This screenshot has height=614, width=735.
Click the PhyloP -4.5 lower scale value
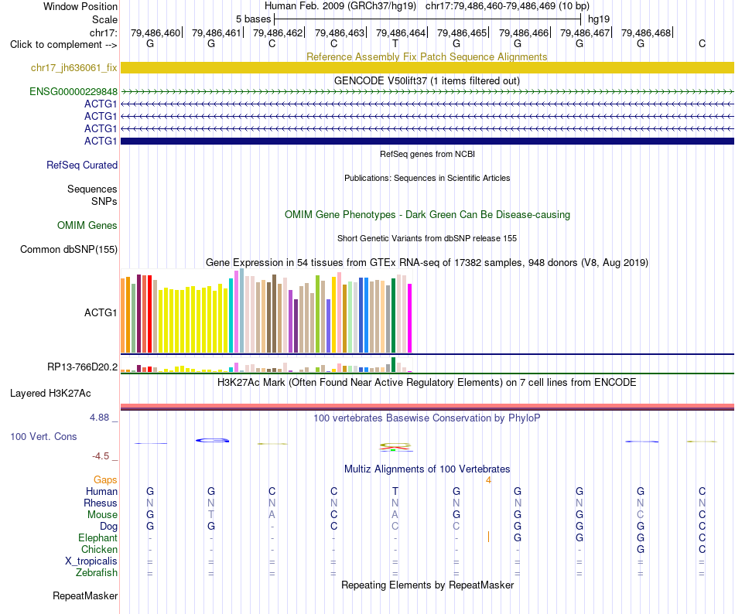(101, 456)
